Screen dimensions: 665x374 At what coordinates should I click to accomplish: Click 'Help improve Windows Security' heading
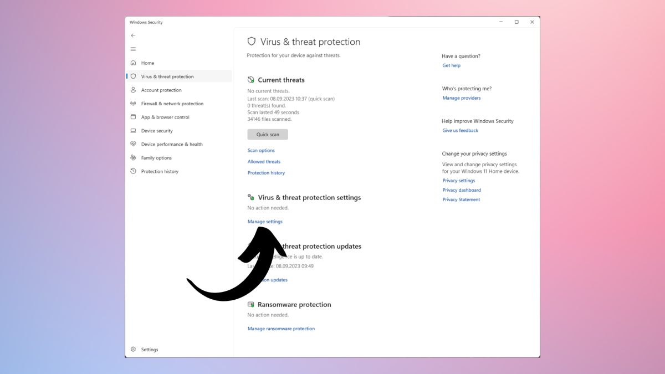[x=478, y=121]
